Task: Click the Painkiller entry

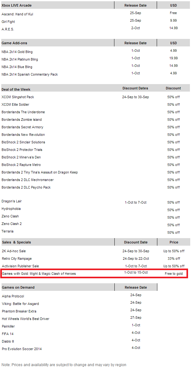Action: point(8,326)
